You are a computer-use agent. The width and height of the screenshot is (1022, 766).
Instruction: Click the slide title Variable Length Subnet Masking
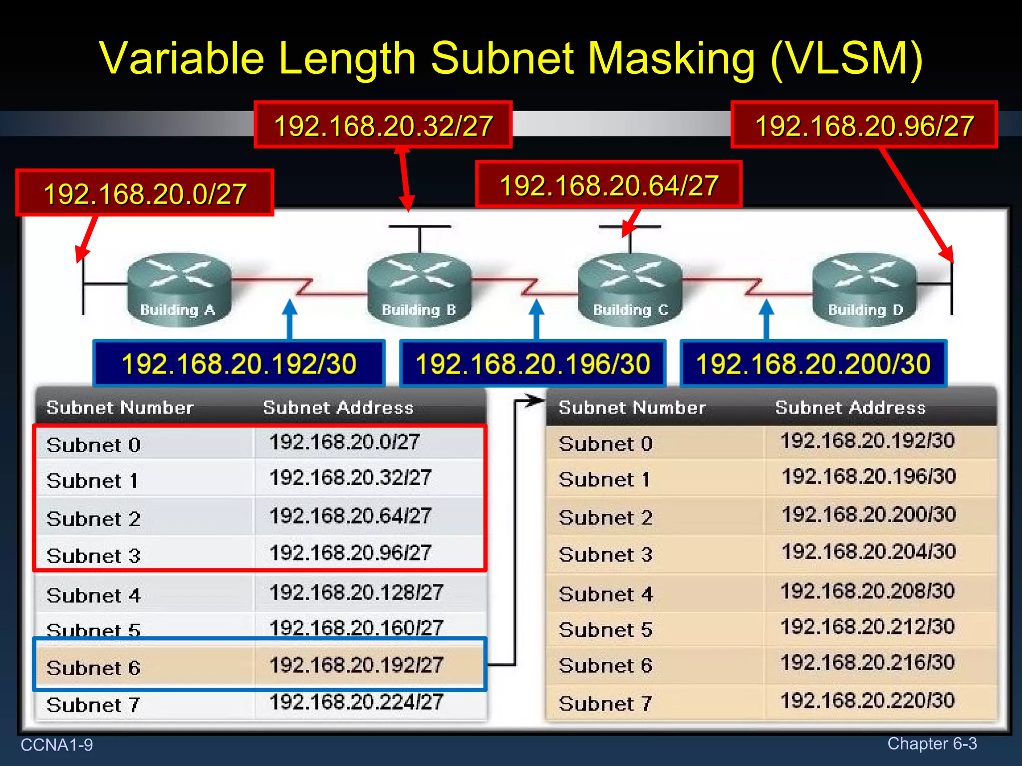[x=511, y=58]
